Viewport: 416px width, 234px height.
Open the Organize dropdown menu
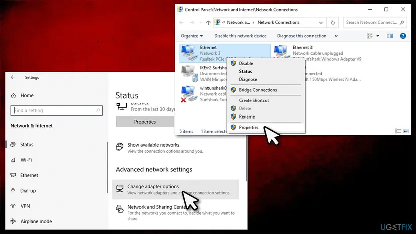[x=192, y=36]
